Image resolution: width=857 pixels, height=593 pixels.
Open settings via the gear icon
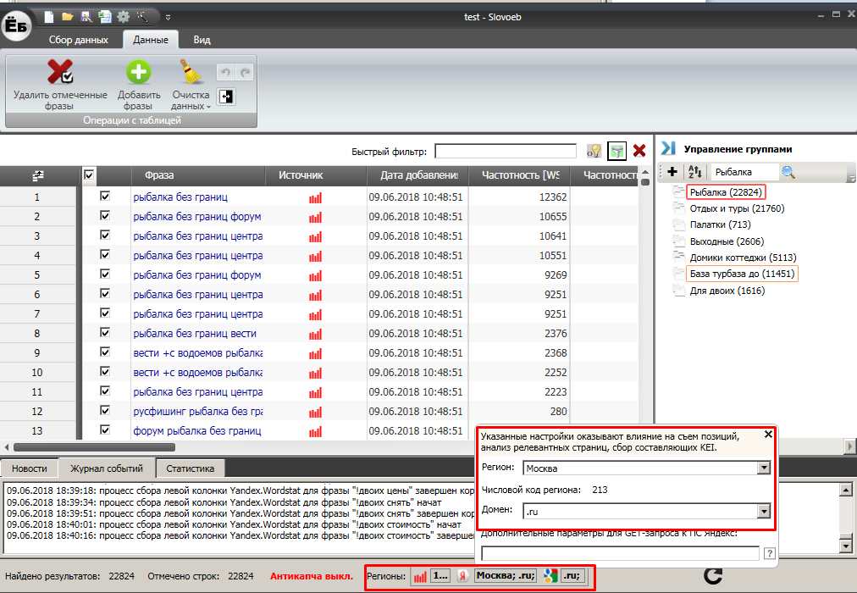pos(124,17)
